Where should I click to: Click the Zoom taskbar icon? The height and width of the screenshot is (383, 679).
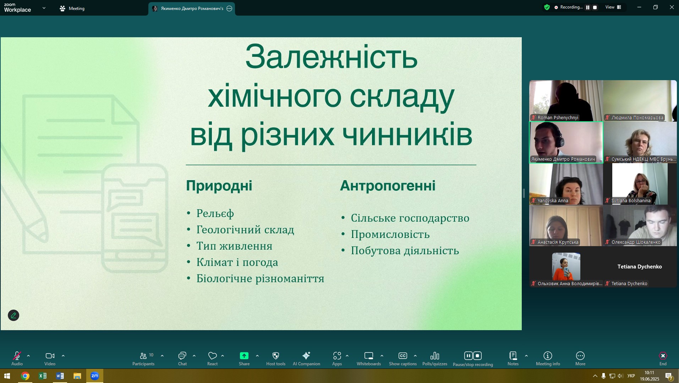95,376
